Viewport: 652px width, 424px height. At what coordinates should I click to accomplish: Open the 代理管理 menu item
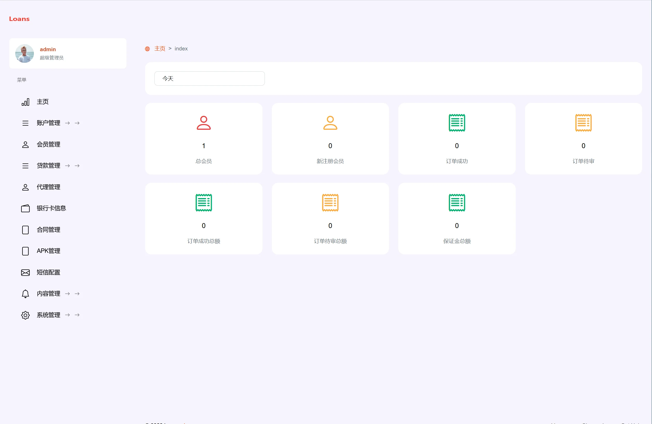tap(48, 187)
